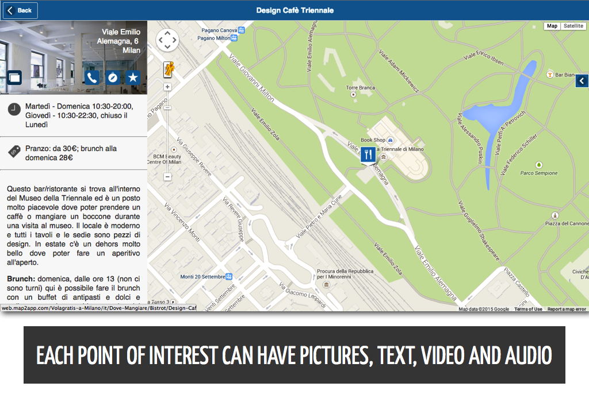Open the photo gallery icon on the café image
This screenshot has height=402, width=589.
click(14, 78)
